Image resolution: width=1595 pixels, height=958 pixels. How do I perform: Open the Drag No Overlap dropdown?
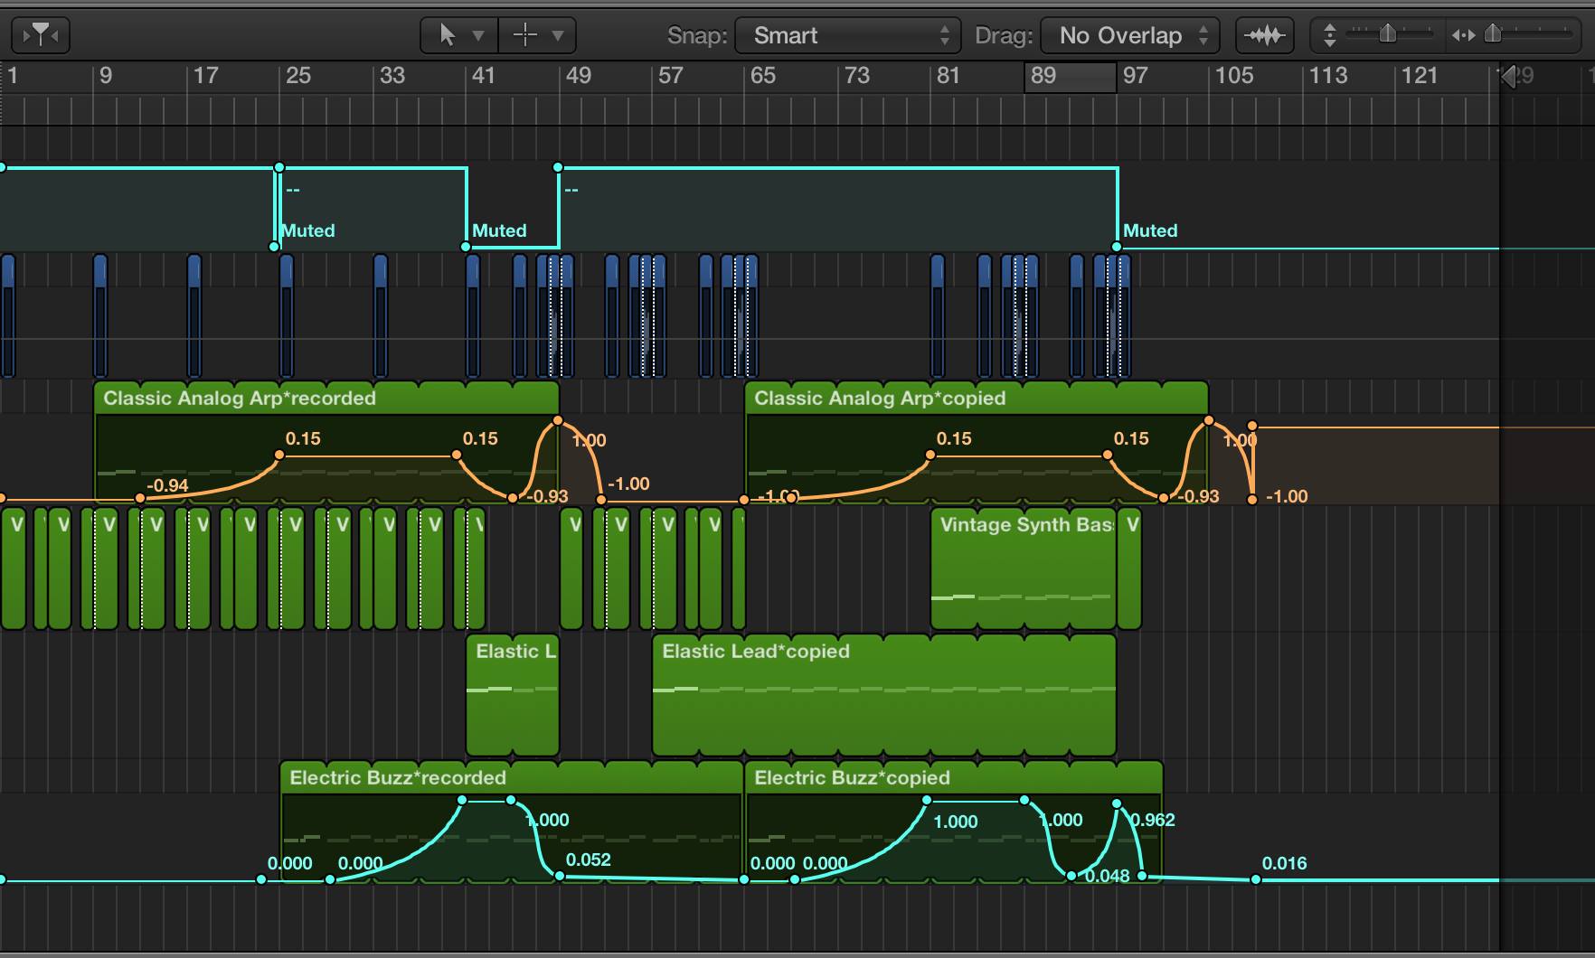click(x=1130, y=35)
